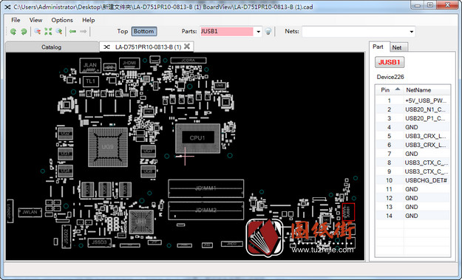Viewport: 462px width, 280px height.
Task: Select the JWLAN connector on the board
Action: click(30, 212)
